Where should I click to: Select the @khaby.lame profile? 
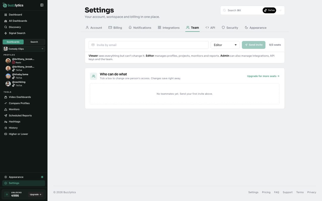coord(24,76)
